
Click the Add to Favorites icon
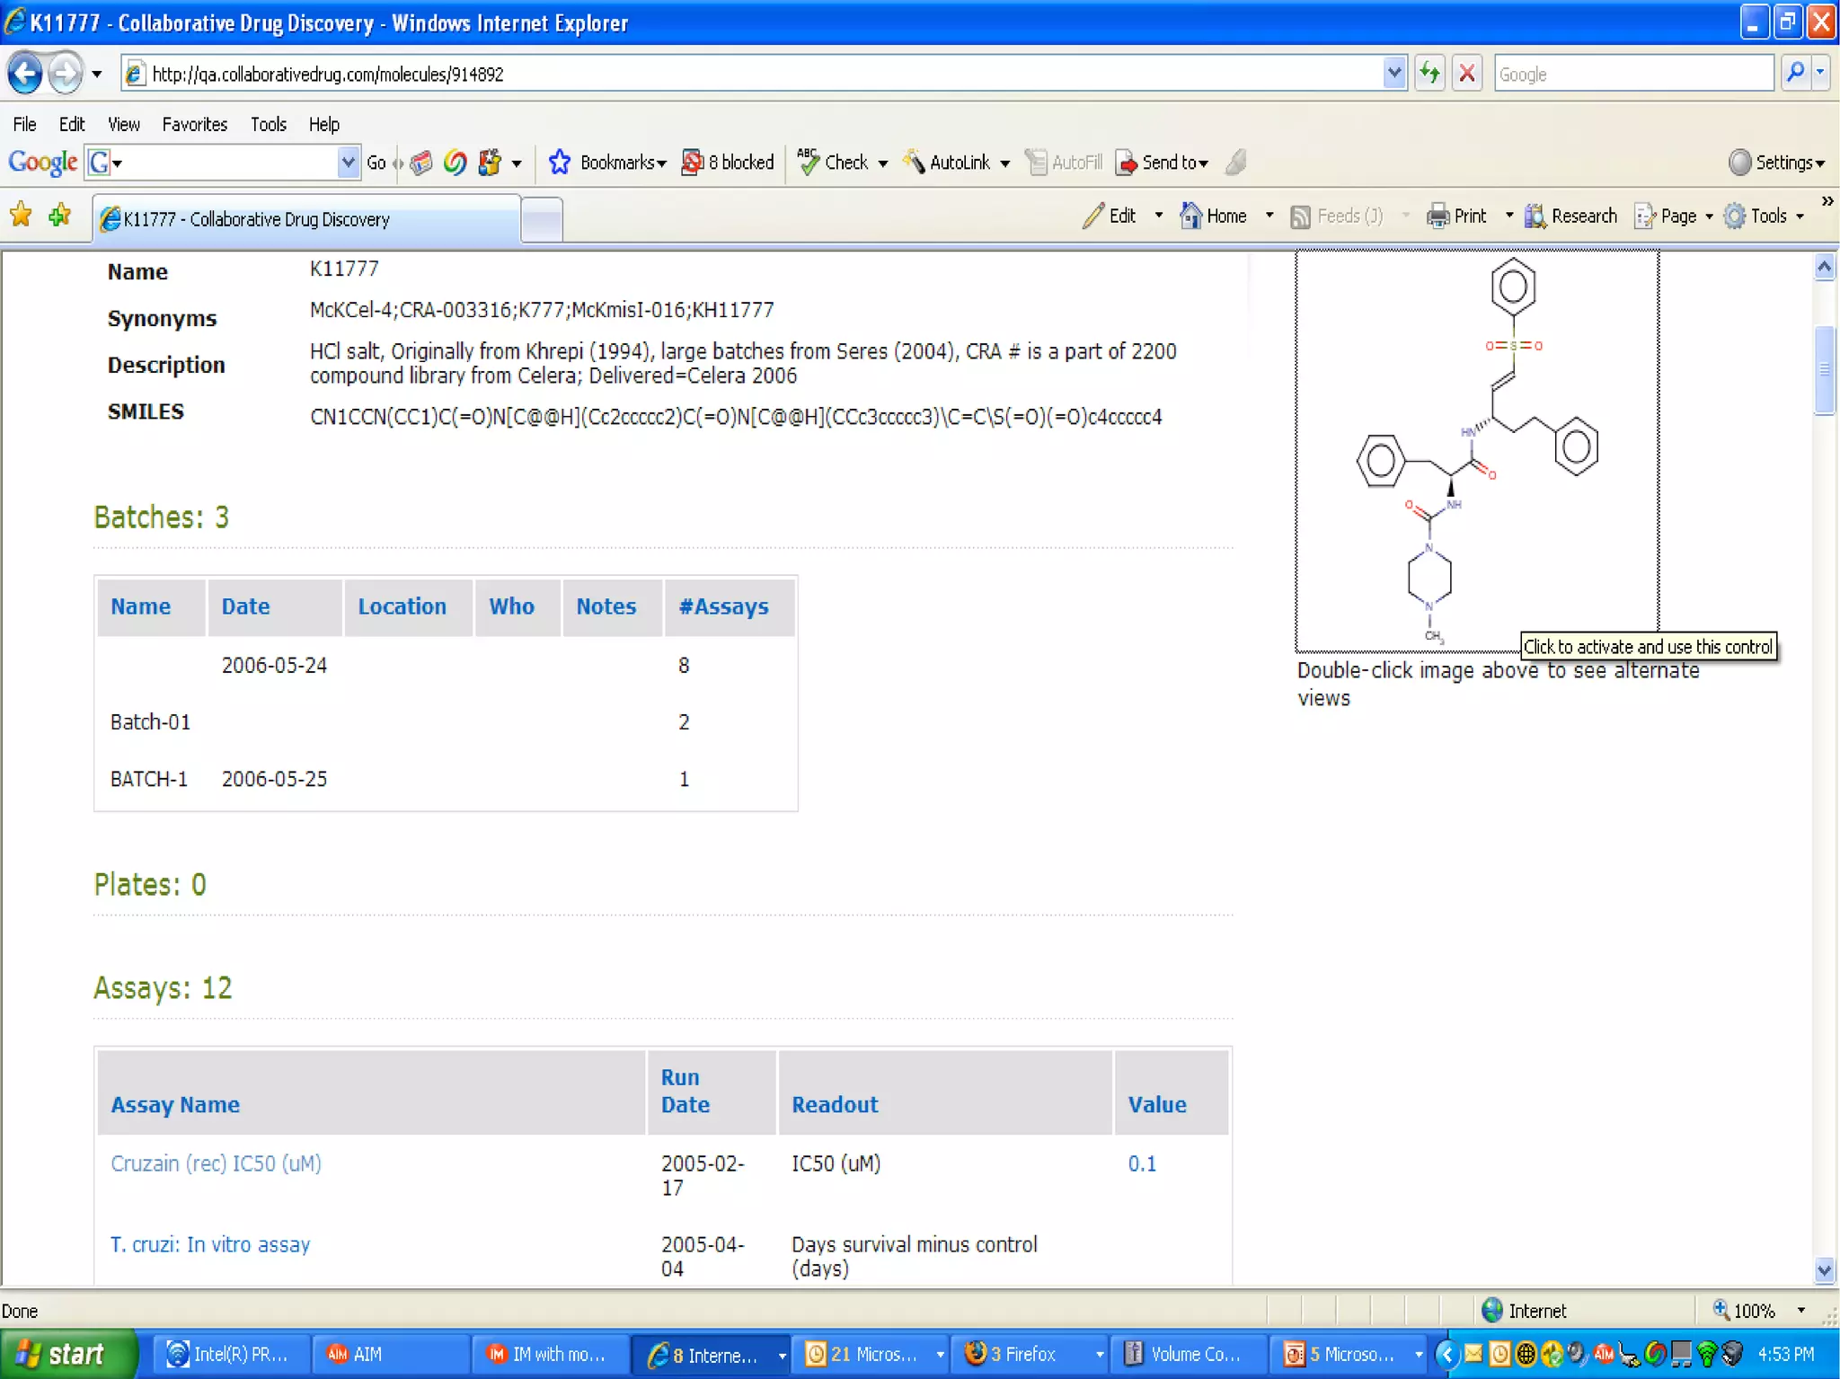pos(60,216)
